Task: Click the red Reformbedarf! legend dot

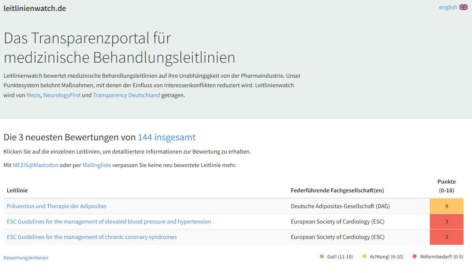Action: (415, 257)
